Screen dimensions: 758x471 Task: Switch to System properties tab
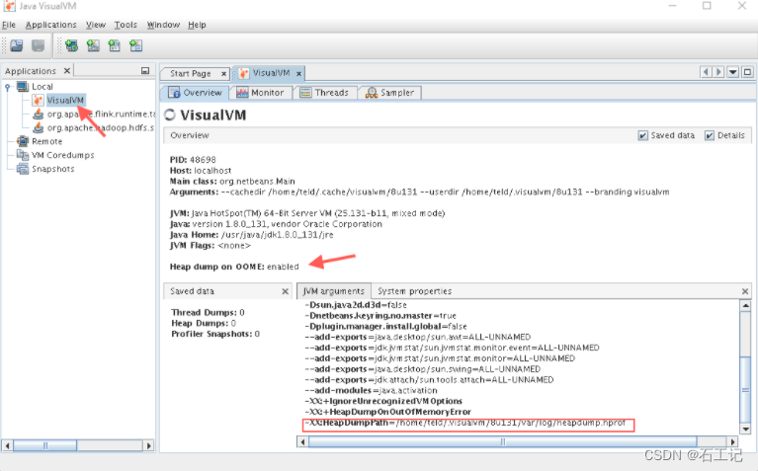click(415, 291)
